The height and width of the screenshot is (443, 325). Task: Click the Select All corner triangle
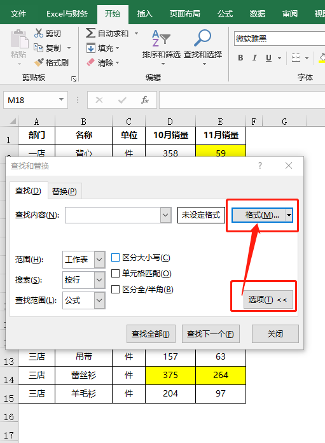point(12,122)
